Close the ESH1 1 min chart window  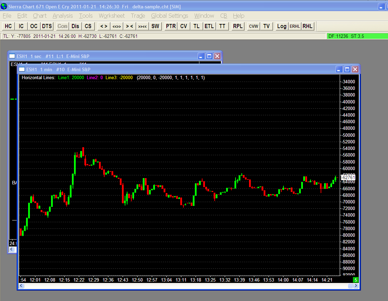coord(355,69)
